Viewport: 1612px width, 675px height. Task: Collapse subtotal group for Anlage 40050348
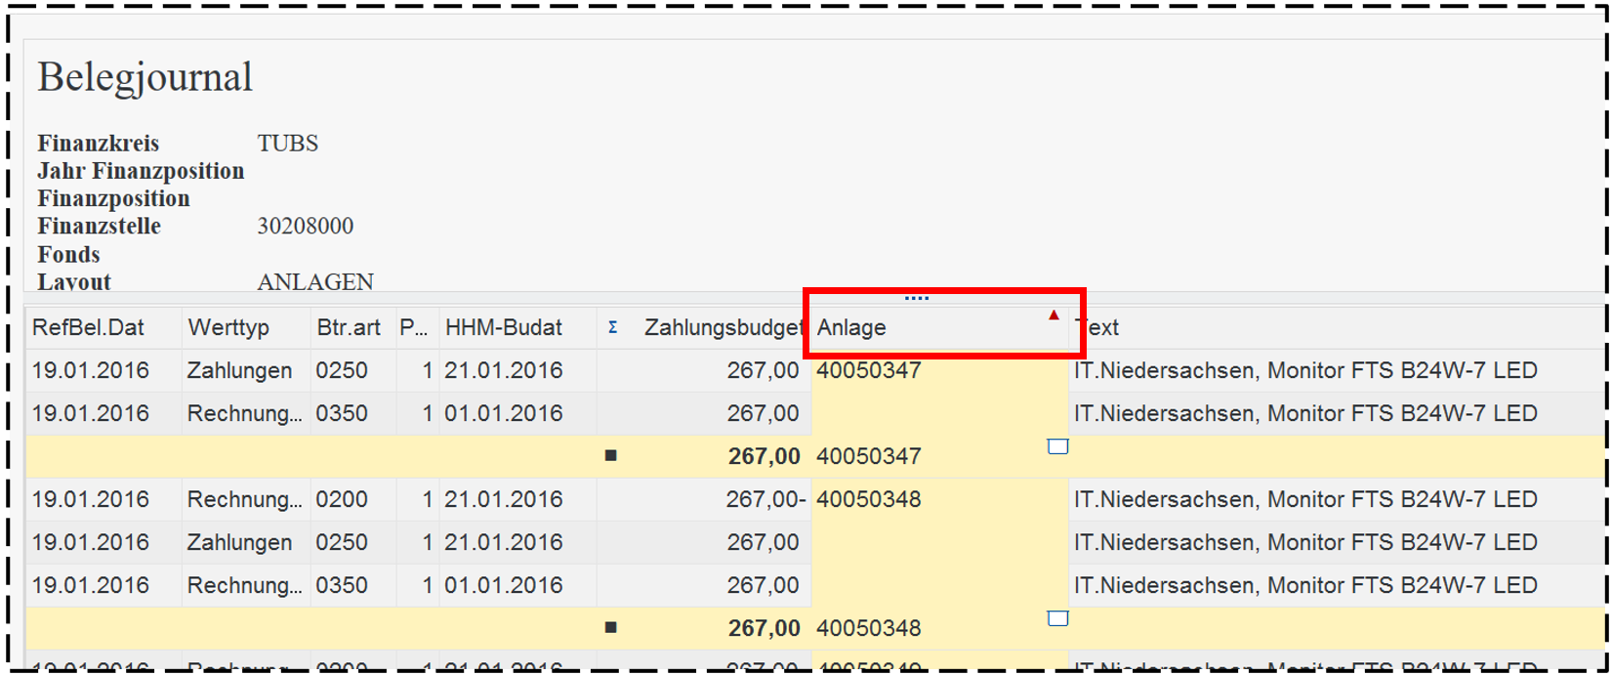(1057, 619)
